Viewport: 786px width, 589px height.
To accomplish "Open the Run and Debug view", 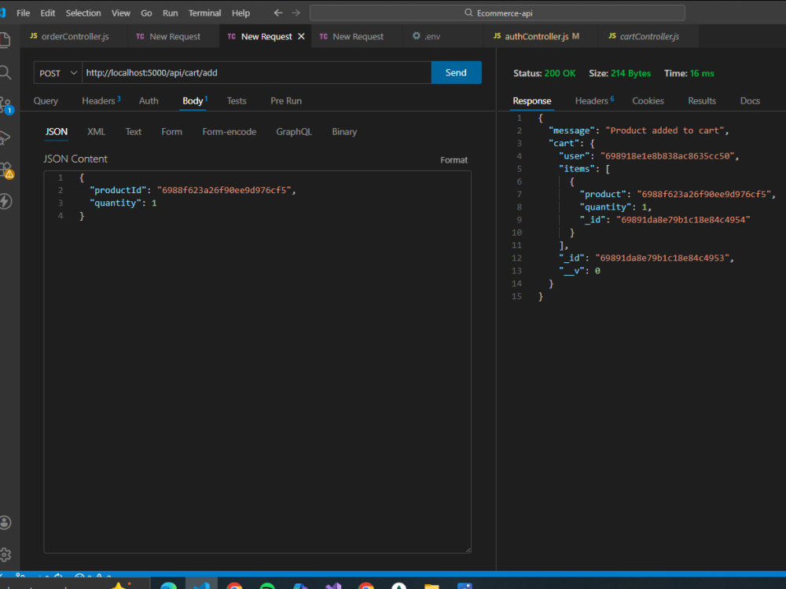I will point(5,137).
